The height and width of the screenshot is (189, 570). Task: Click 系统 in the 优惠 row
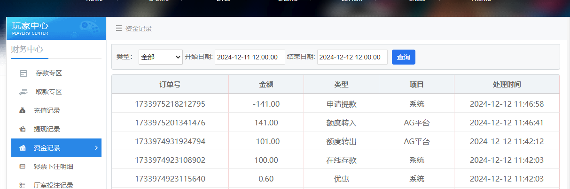click(x=417, y=179)
